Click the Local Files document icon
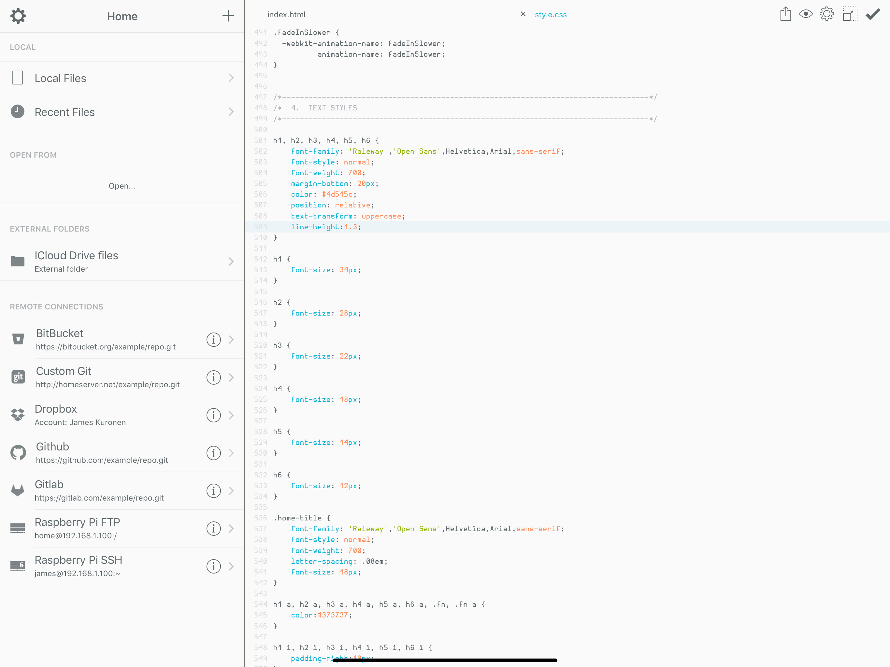The width and height of the screenshot is (890, 667). (x=18, y=78)
